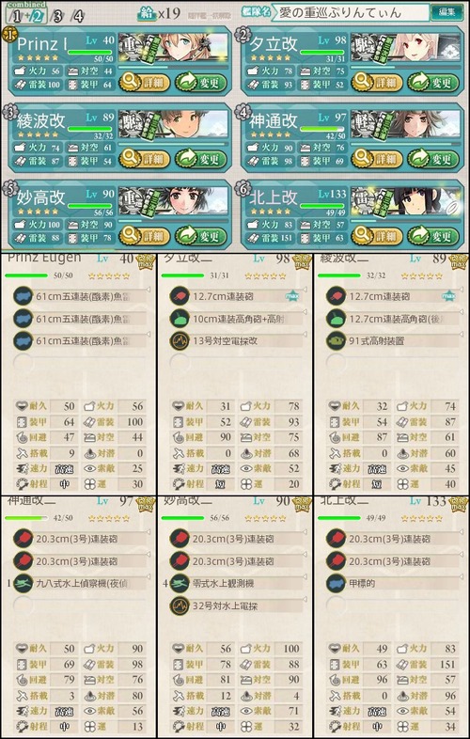
Task: Click empty fourth equipment slot of 神通改
Action: point(23,605)
